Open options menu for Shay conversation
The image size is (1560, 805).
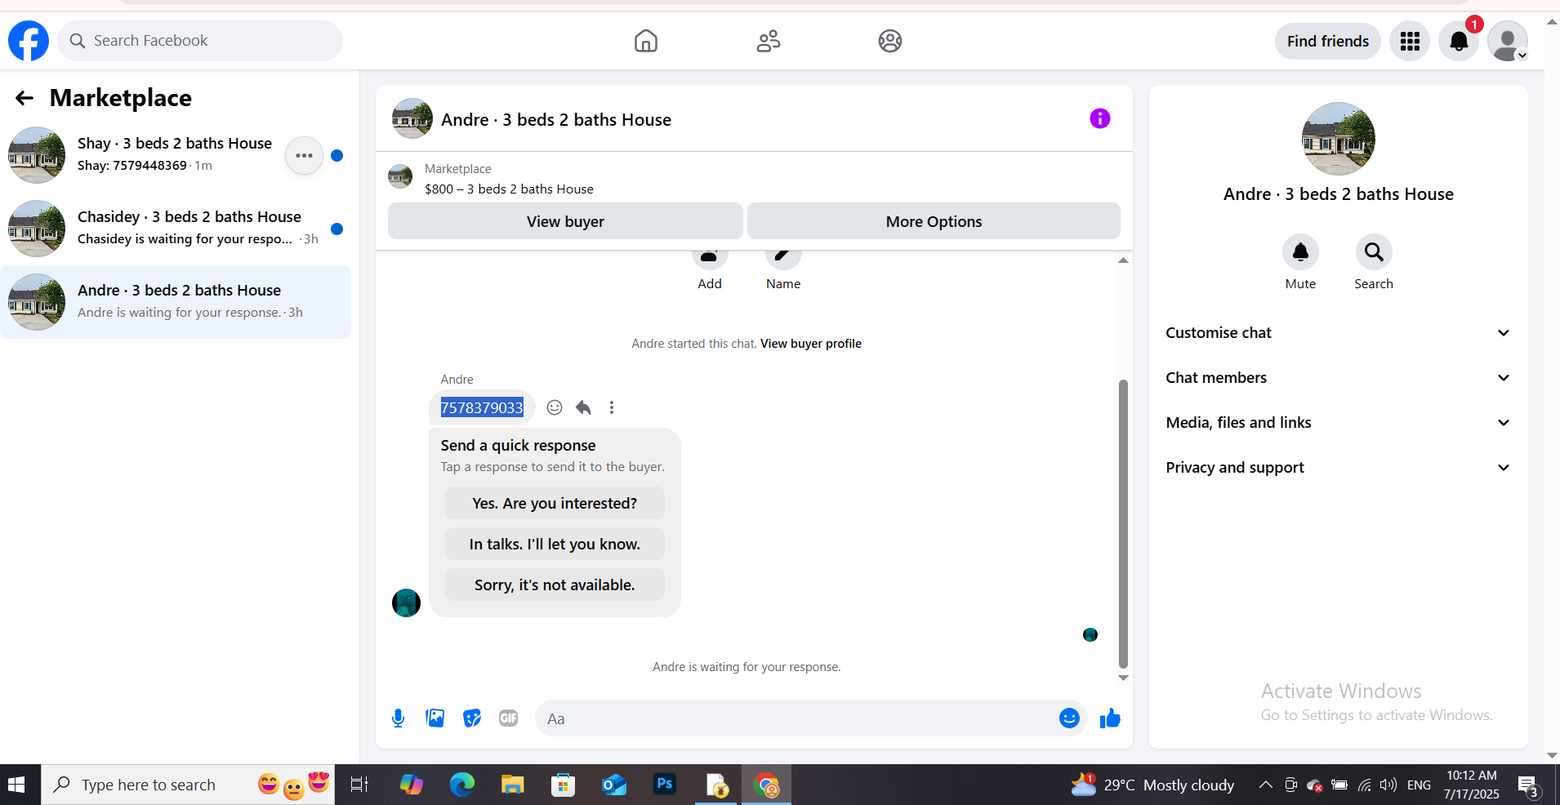(304, 155)
